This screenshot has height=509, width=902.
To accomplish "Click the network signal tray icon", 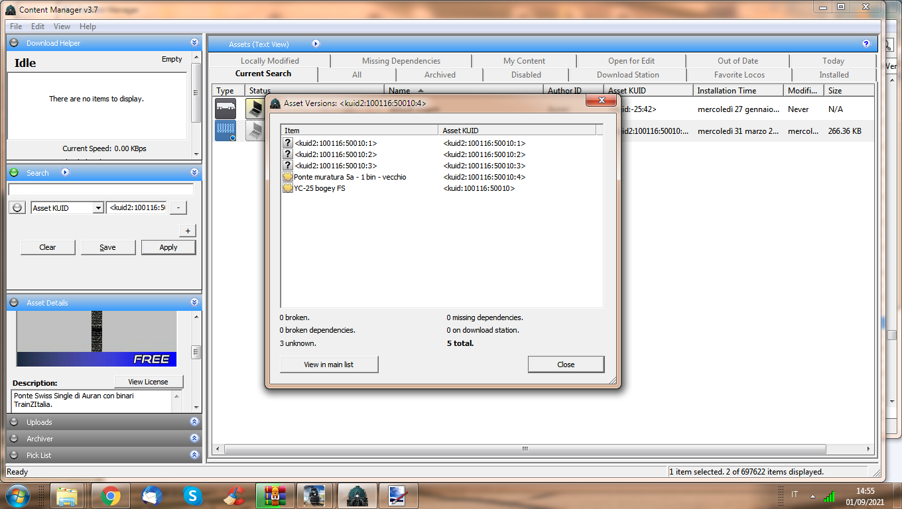I will click(x=829, y=496).
